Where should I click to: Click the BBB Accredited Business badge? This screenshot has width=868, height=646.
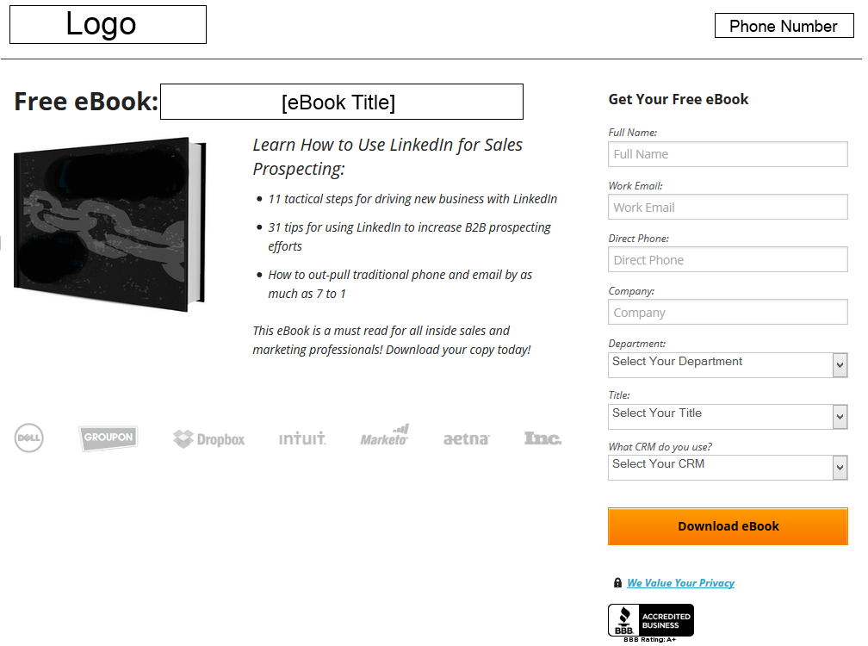[650, 621]
